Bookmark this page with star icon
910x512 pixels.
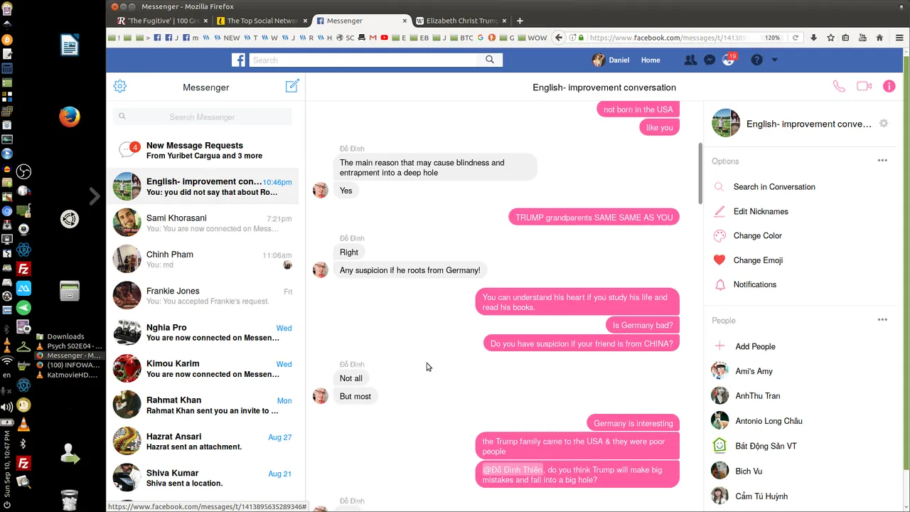[x=830, y=38]
